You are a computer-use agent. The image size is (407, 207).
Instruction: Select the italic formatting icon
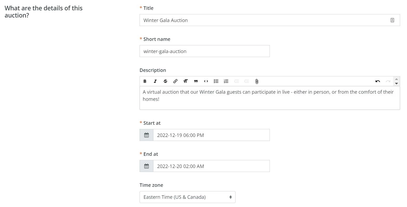[x=155, y=81]
